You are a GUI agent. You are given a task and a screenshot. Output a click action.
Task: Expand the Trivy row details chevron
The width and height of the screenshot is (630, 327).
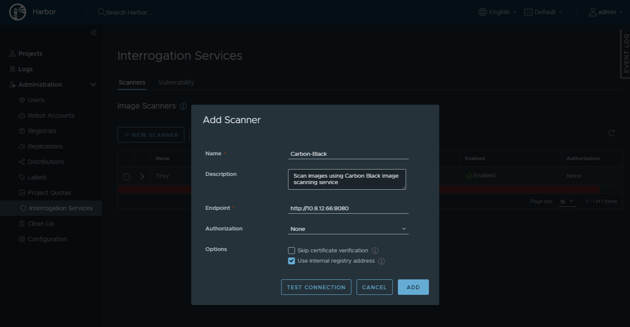click(x=142, y=176)
